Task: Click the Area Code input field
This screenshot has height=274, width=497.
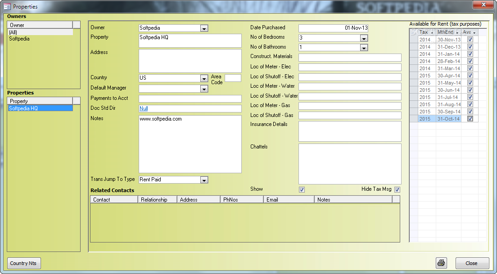Action: pyautogui.click(x=233, y=78)
